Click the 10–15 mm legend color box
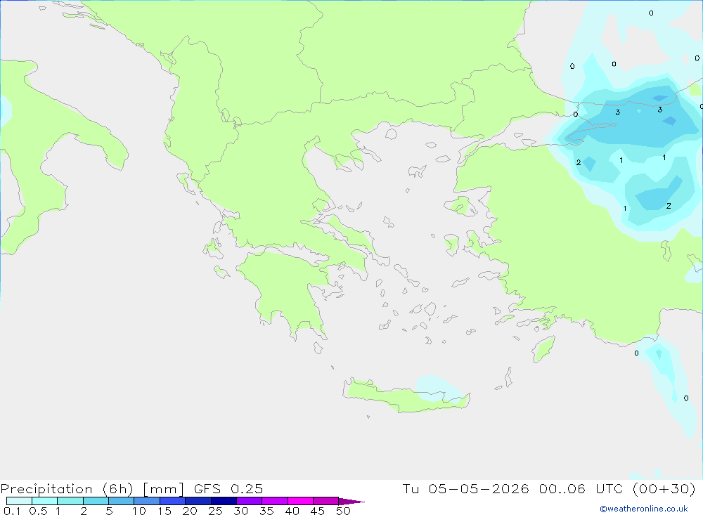 147,501
